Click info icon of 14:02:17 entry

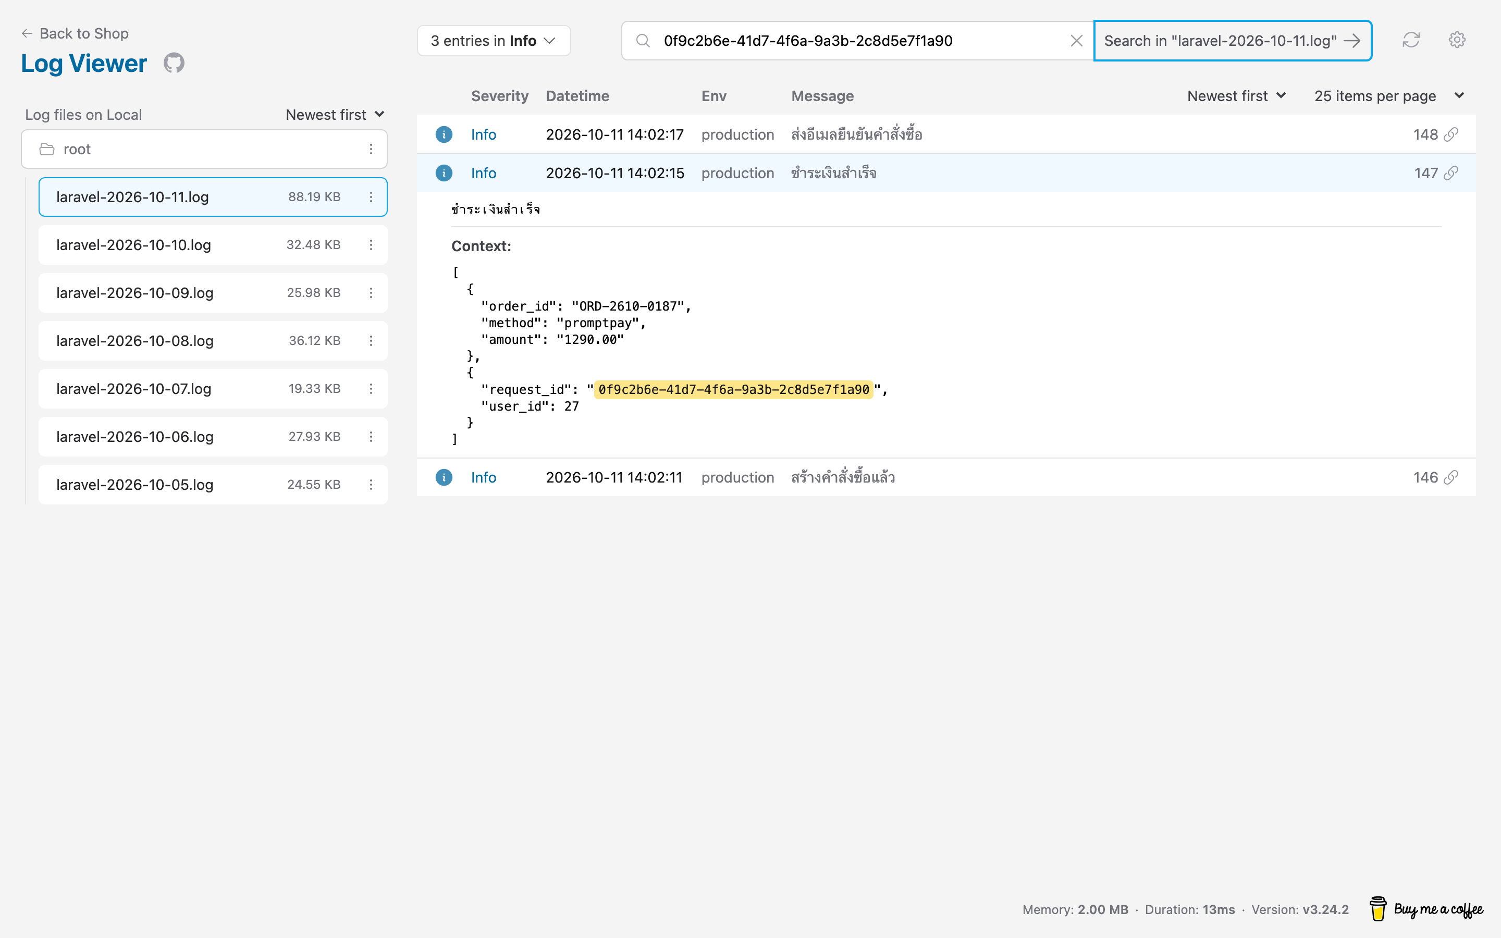point(444,134)
